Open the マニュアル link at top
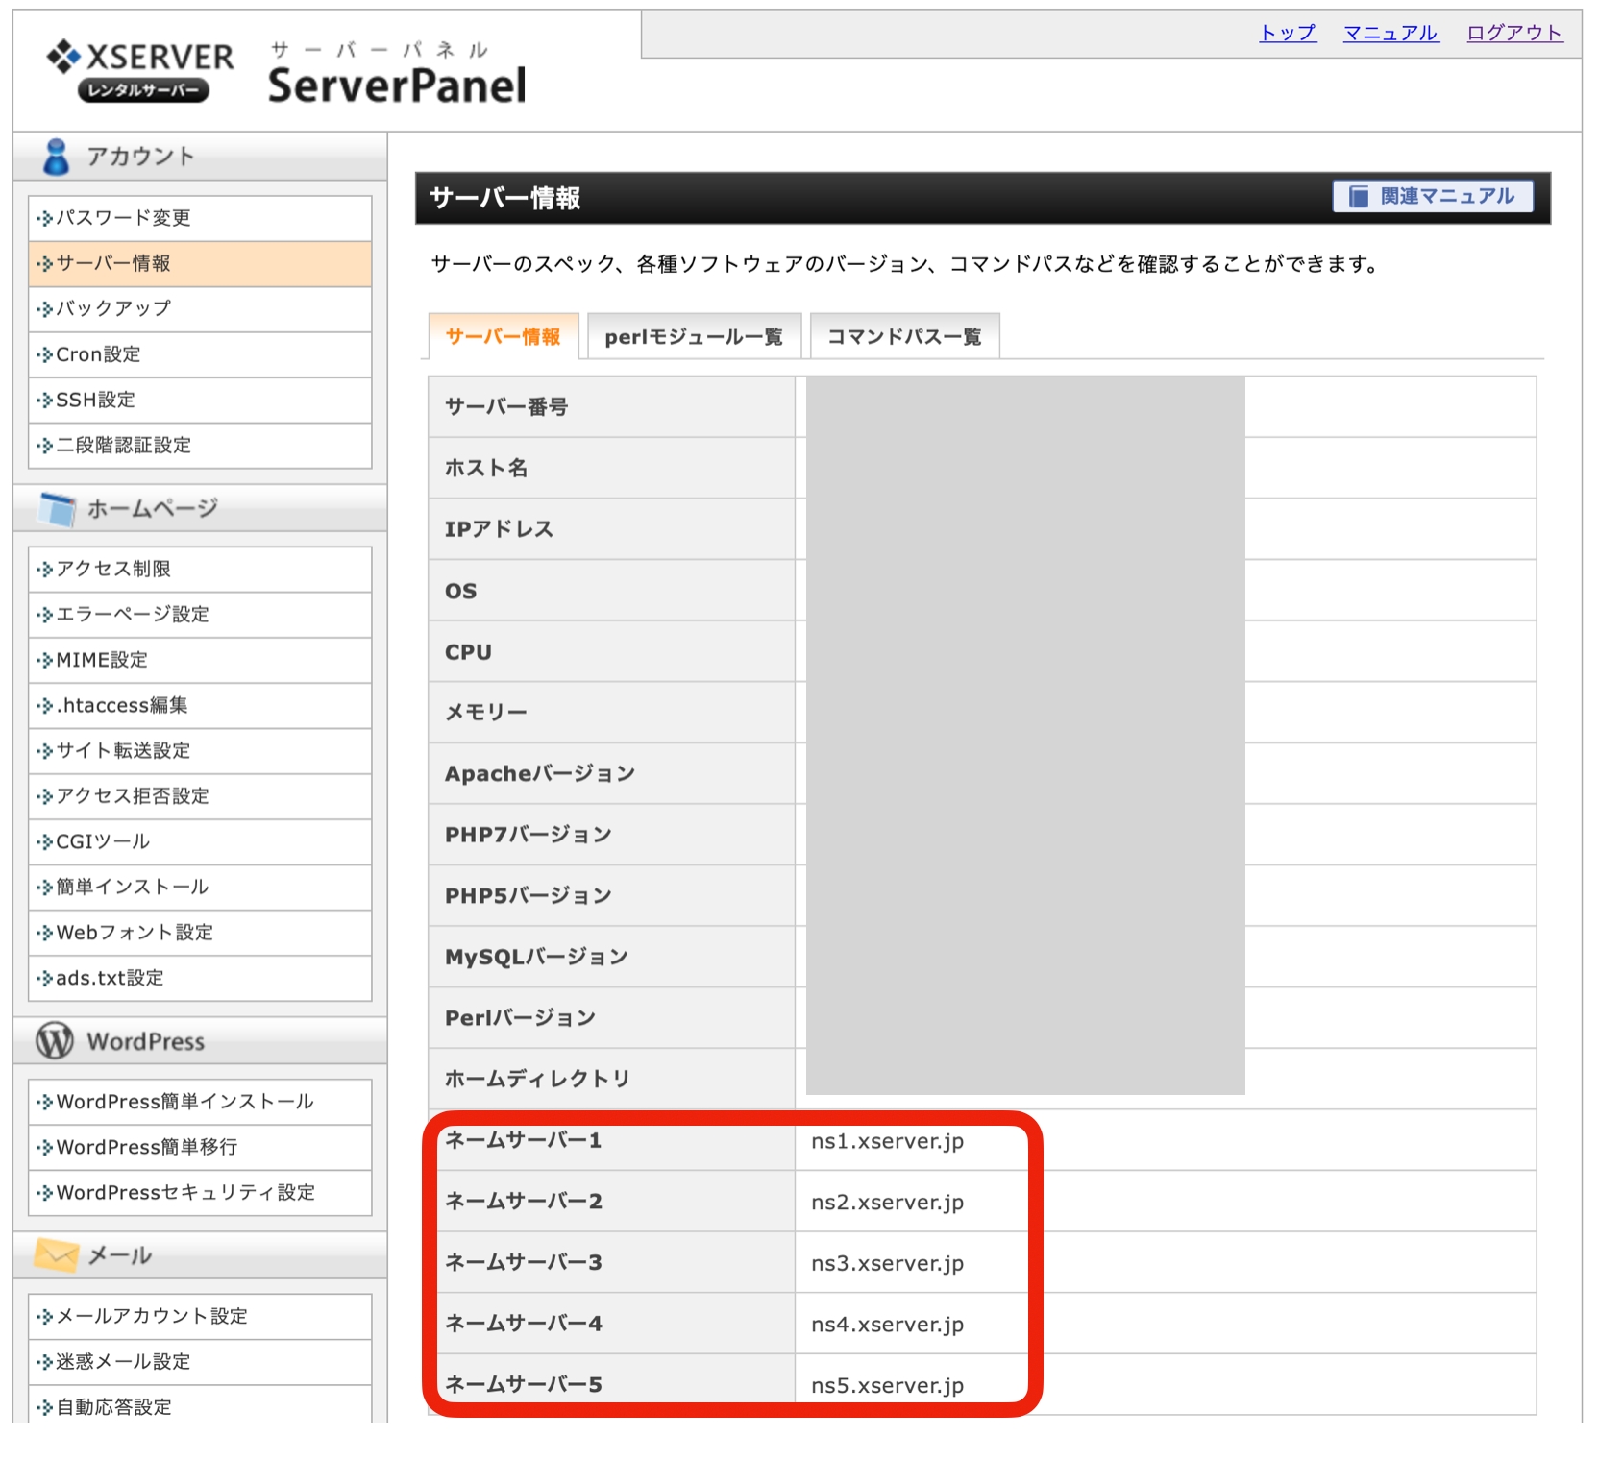The width and height of the screenshot is (1599, 1460). pyautogui.click(x=1390, y=32)
